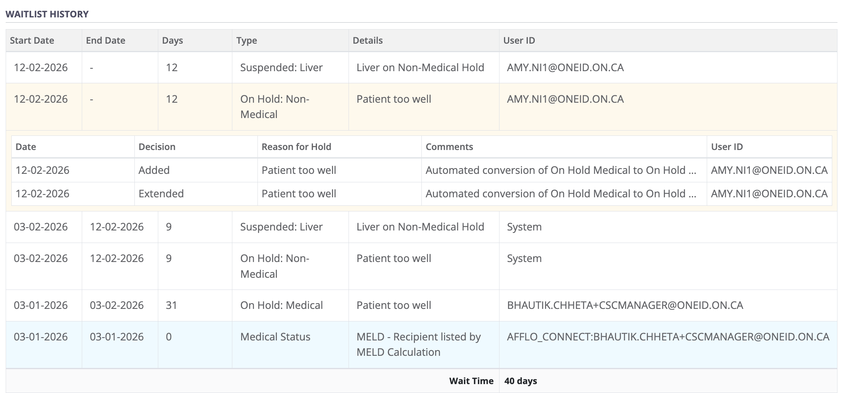Viewport: 846px width, 393px height.
Task: Click the Decision column header
Action: point(157,147)
